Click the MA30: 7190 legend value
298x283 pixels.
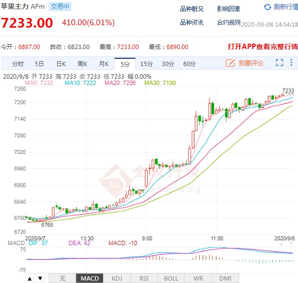[160, 83]
